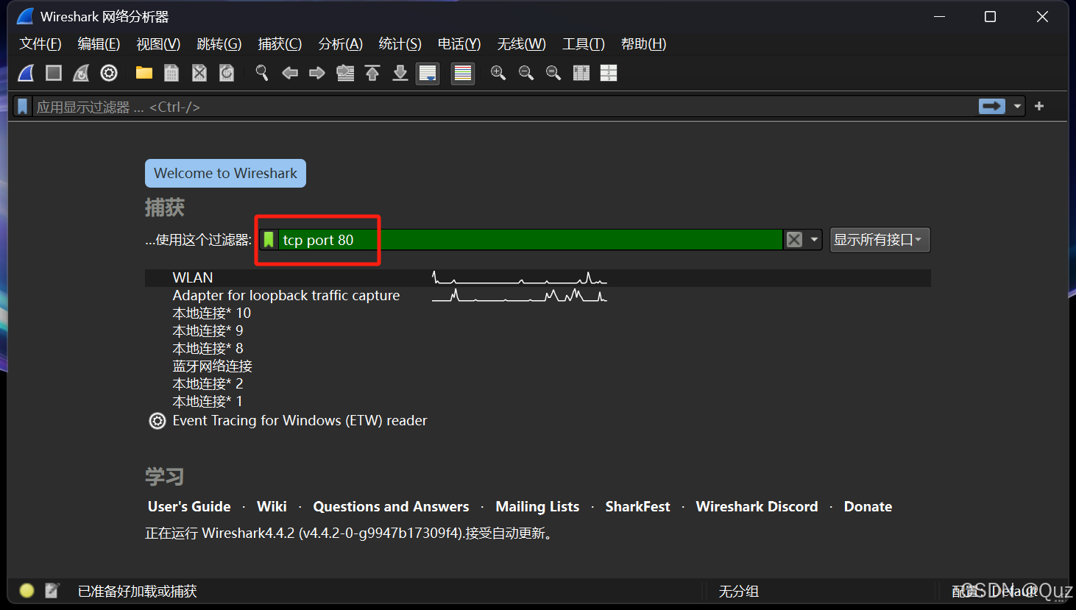Viewport: 1076px width, 610px height.
Task: Click the reset layout numbered rows icon
Action: (x=609, y=73)
